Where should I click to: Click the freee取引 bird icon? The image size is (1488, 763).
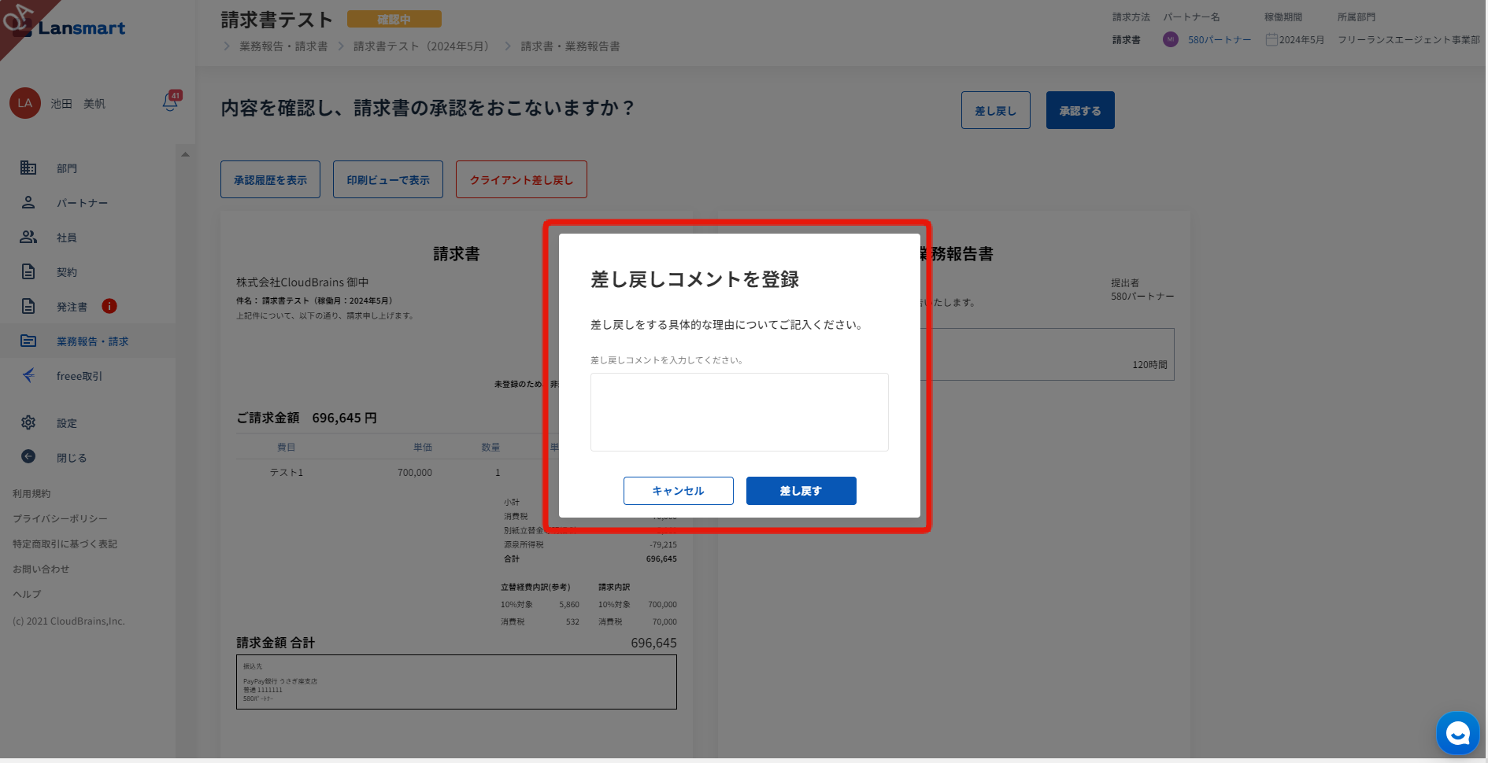[28, 375]
